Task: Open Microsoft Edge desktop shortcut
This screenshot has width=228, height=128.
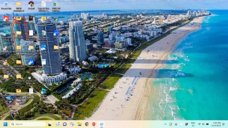Action: 6,33
